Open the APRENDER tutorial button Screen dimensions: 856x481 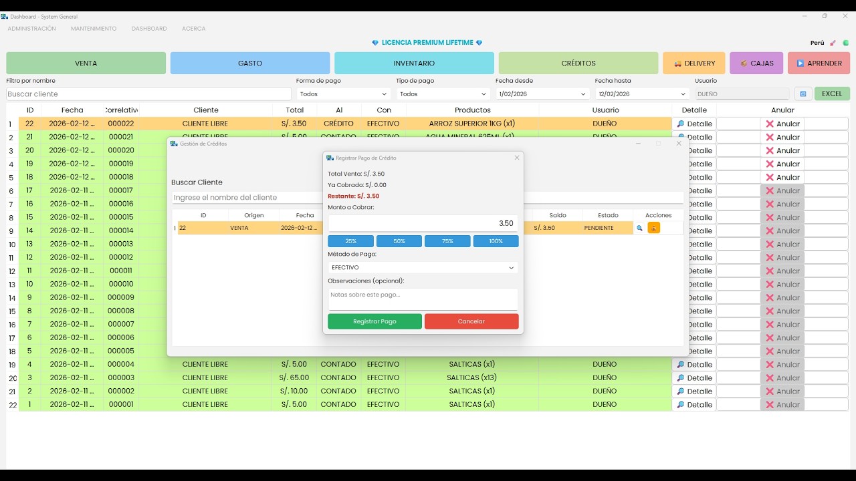(819, 63)
